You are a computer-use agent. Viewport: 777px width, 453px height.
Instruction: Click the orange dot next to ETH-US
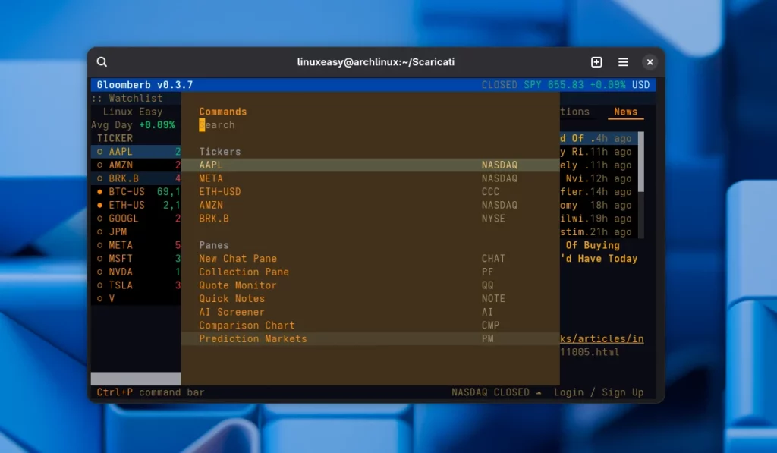99,205
